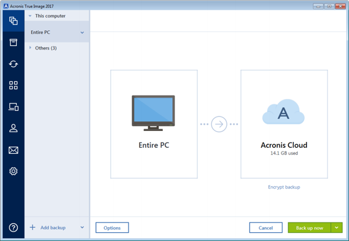
Task: Open the Dashboard devices icon
Action: (x=12, y=107)
